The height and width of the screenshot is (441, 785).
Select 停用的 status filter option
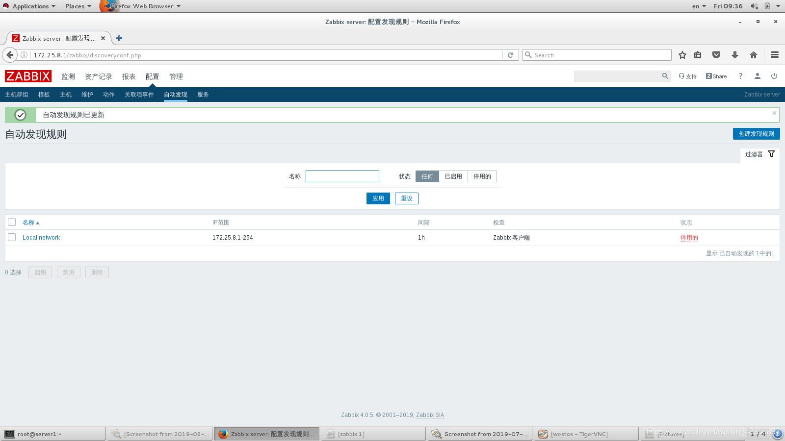[482, 176]
